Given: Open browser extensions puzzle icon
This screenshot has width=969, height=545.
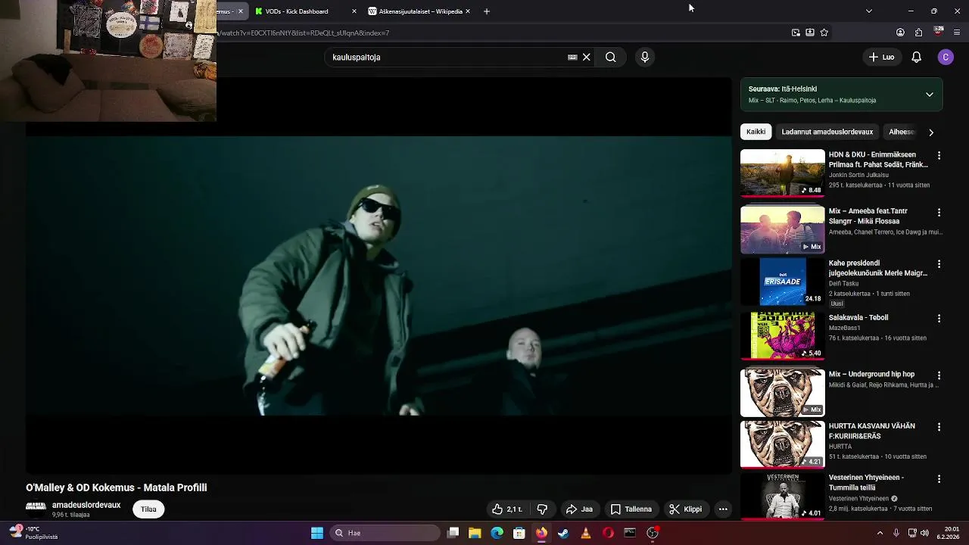Looking at the screenshot, I should (918, 33).
